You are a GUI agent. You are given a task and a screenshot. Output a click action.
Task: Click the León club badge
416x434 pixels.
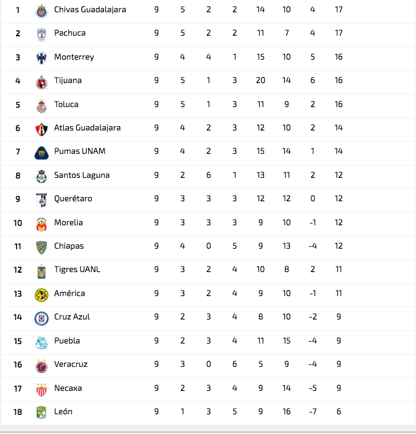[x=41, y=412]
